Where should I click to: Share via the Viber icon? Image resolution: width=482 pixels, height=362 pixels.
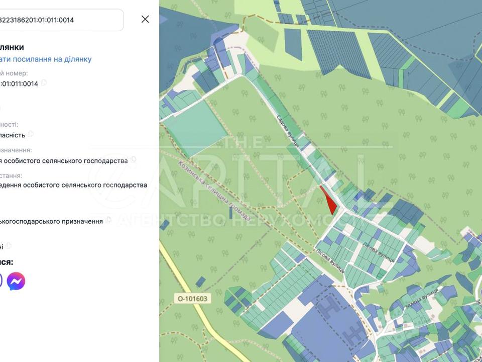click(x=2, y=281)
